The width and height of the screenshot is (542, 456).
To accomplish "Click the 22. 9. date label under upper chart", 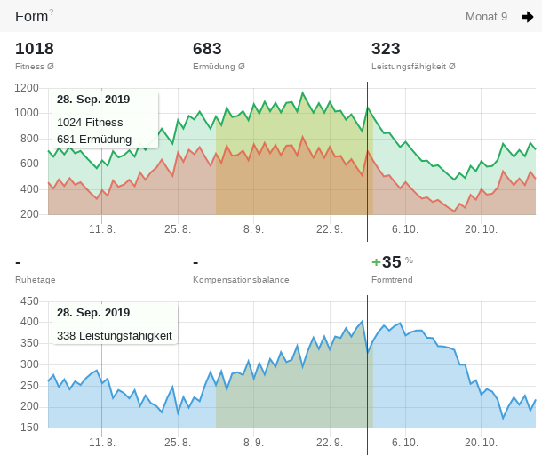I will point(330,229).
